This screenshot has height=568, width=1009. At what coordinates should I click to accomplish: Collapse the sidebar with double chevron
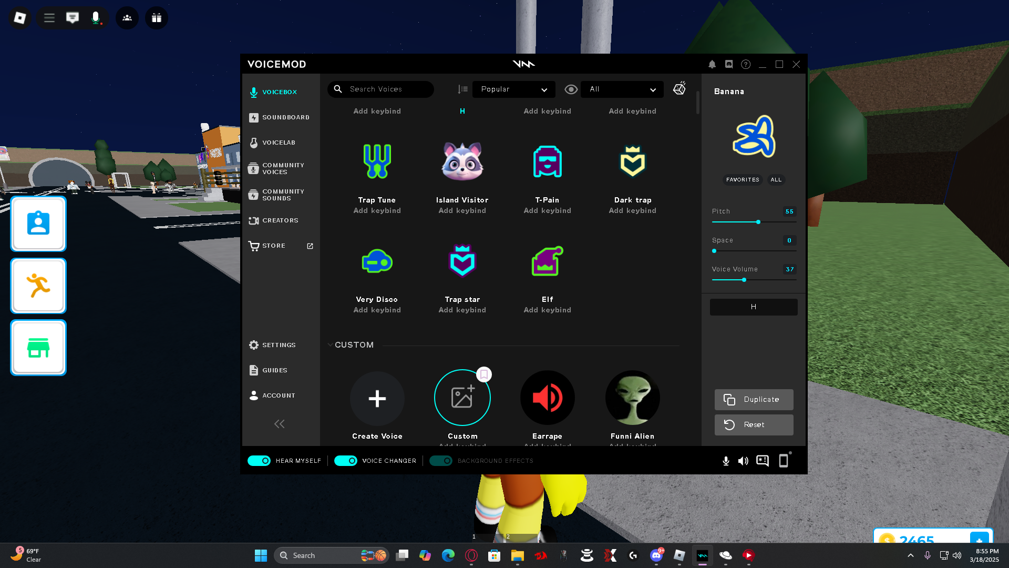[279, 424]
